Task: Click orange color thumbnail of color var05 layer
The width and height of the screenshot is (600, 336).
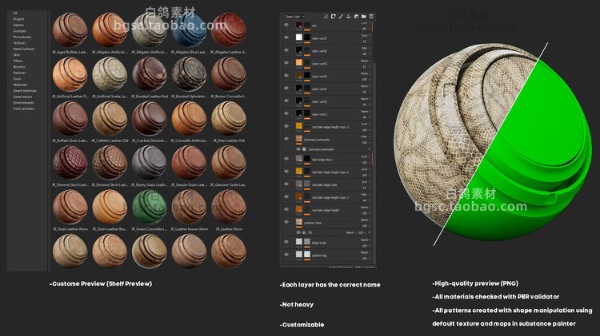Action: pyautogui.click(x=299, y=62)
